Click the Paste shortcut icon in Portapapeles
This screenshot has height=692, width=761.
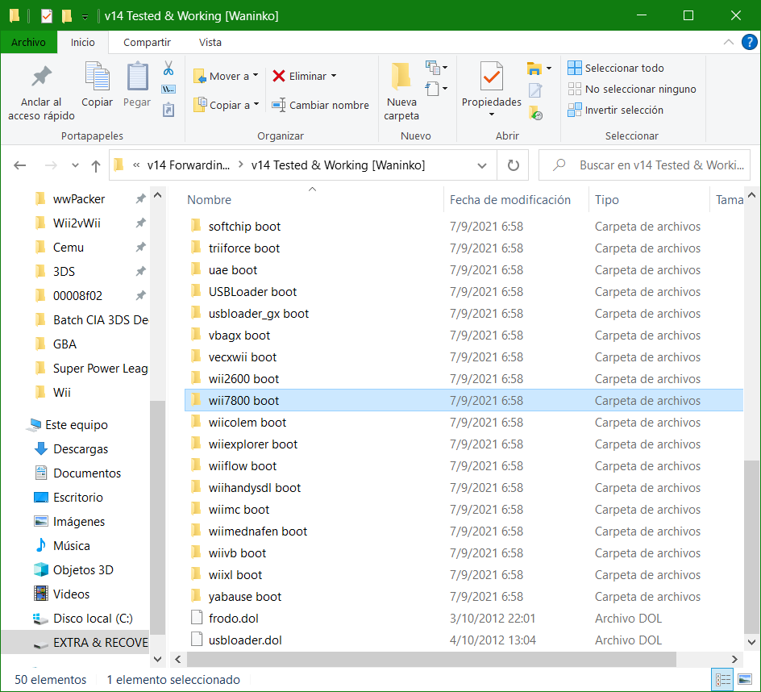click(168, 110)
